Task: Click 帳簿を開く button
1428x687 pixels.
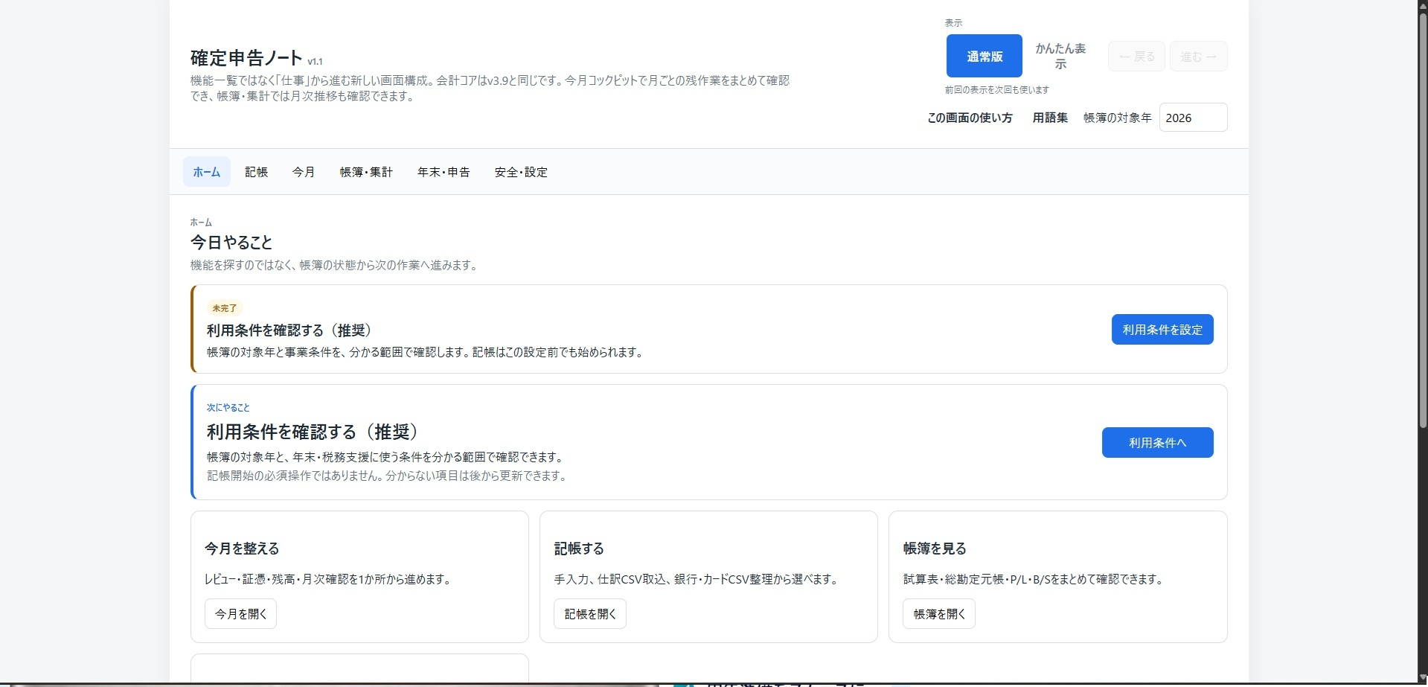Action: pos(939,614)
